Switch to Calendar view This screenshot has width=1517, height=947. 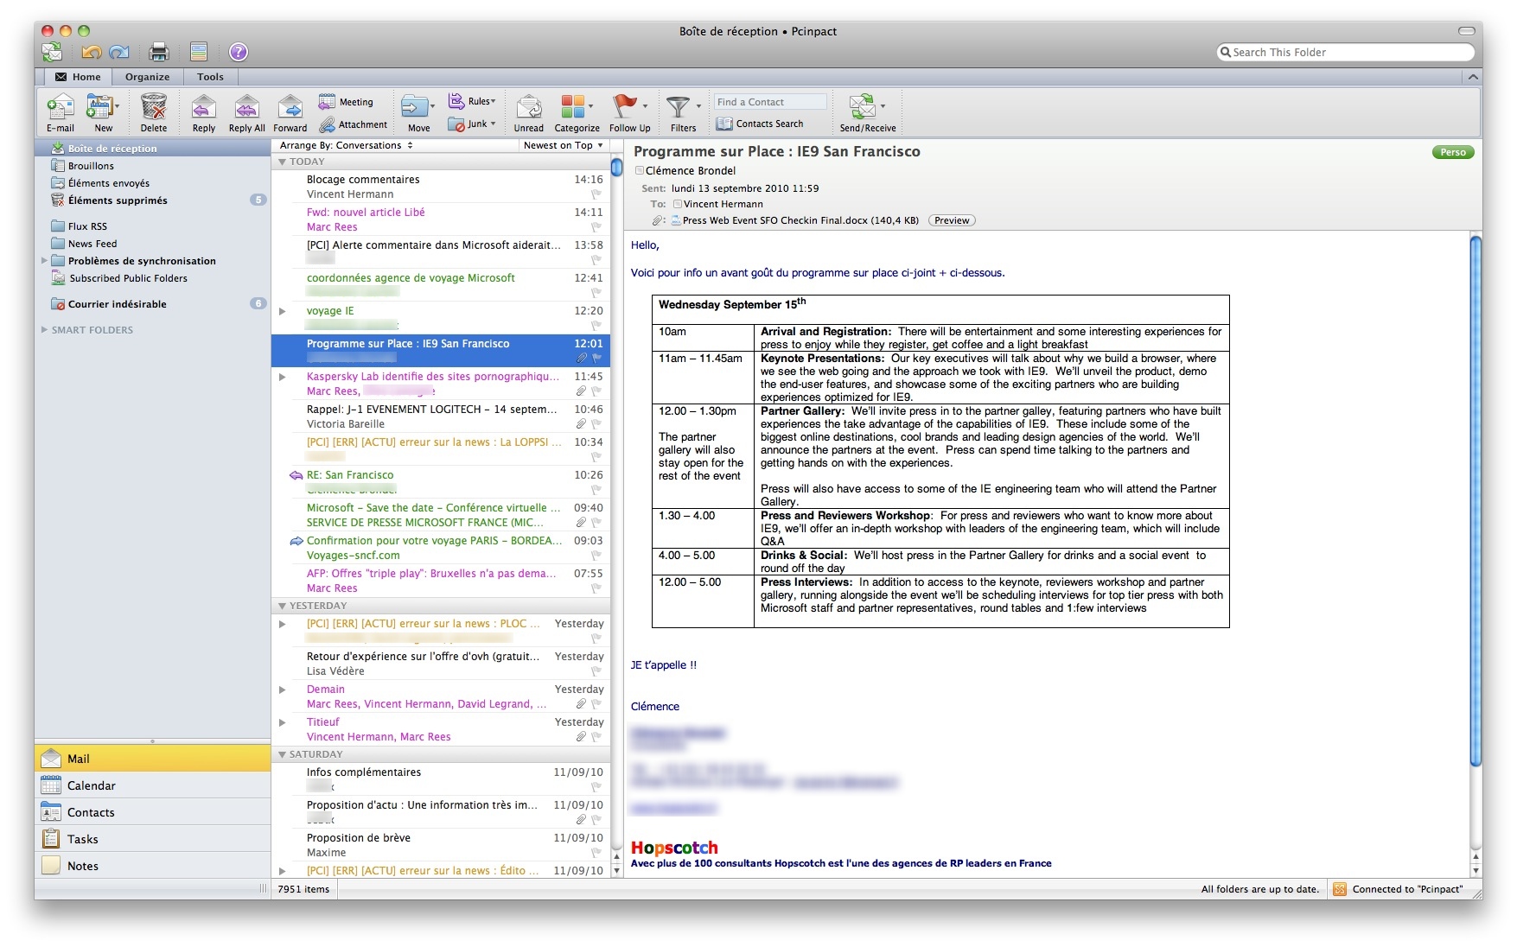pos(153,785)
